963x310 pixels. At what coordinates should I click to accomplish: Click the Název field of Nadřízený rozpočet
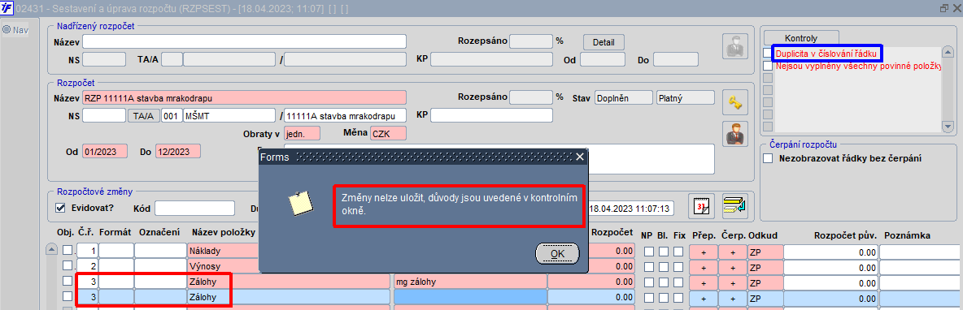click(245, 41)
